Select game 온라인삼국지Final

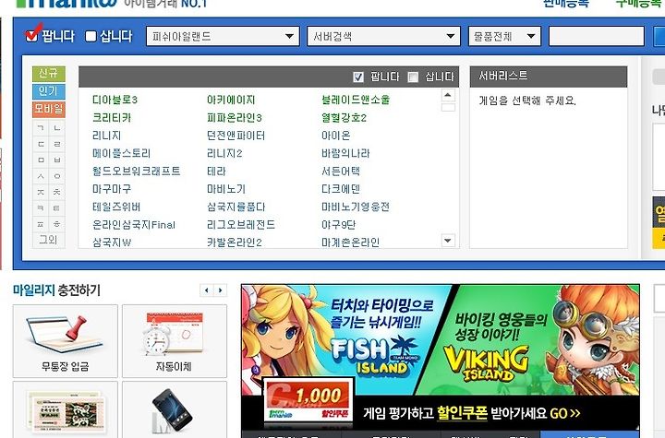[x=134, y=224]
